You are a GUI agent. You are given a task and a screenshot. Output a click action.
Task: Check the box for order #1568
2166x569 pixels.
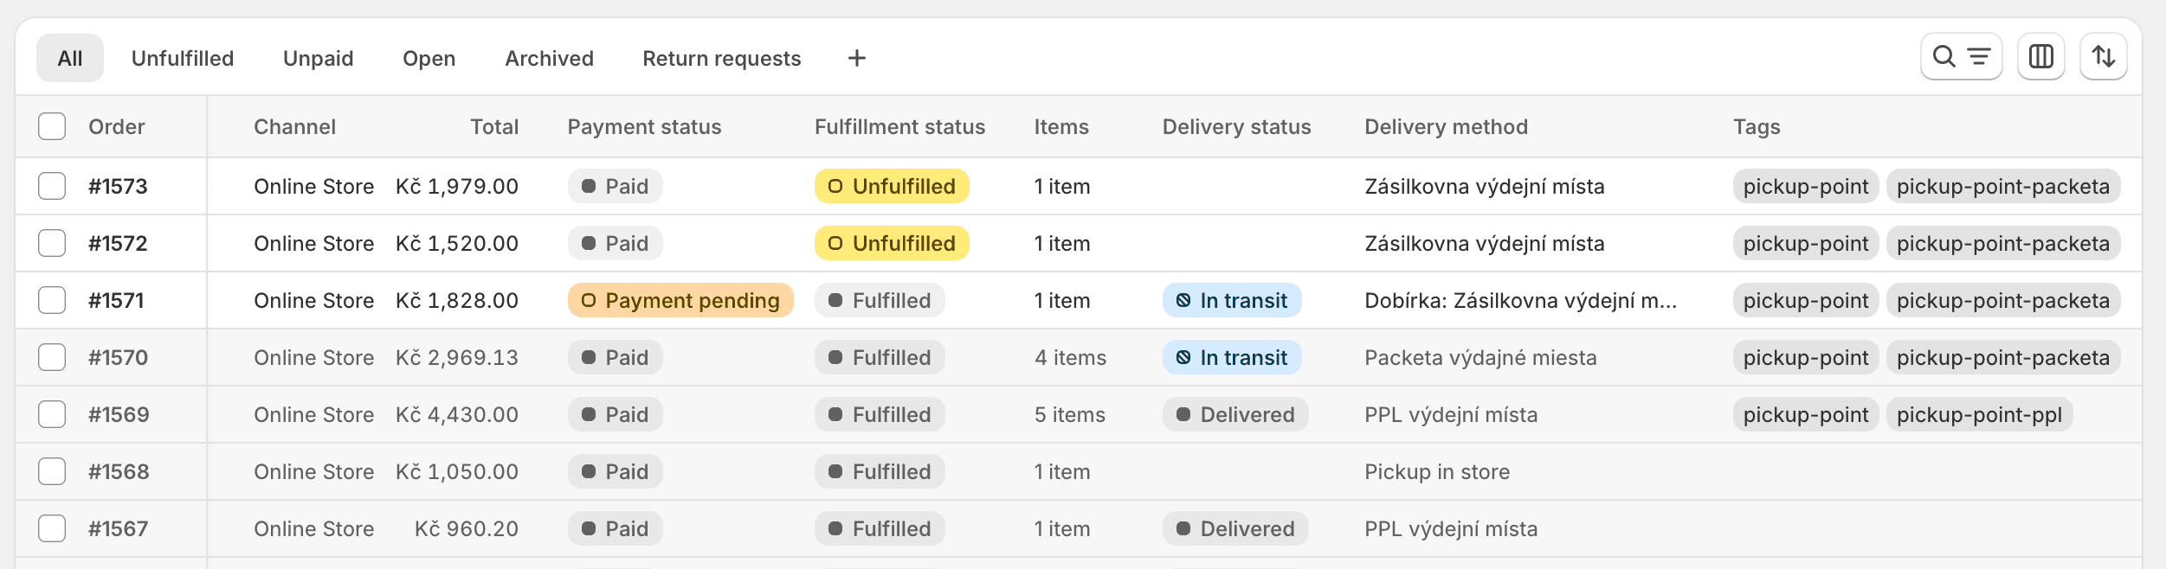(52, 471)
